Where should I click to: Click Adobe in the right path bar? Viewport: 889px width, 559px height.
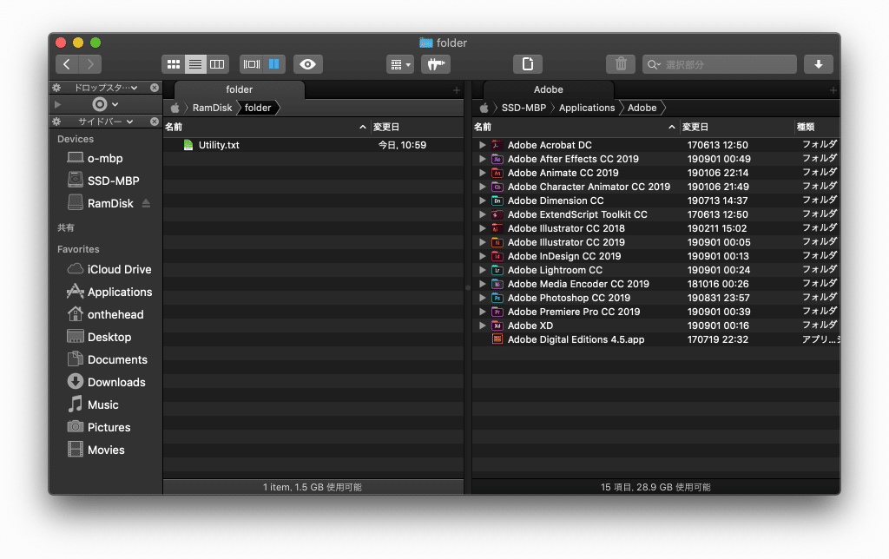642,108
